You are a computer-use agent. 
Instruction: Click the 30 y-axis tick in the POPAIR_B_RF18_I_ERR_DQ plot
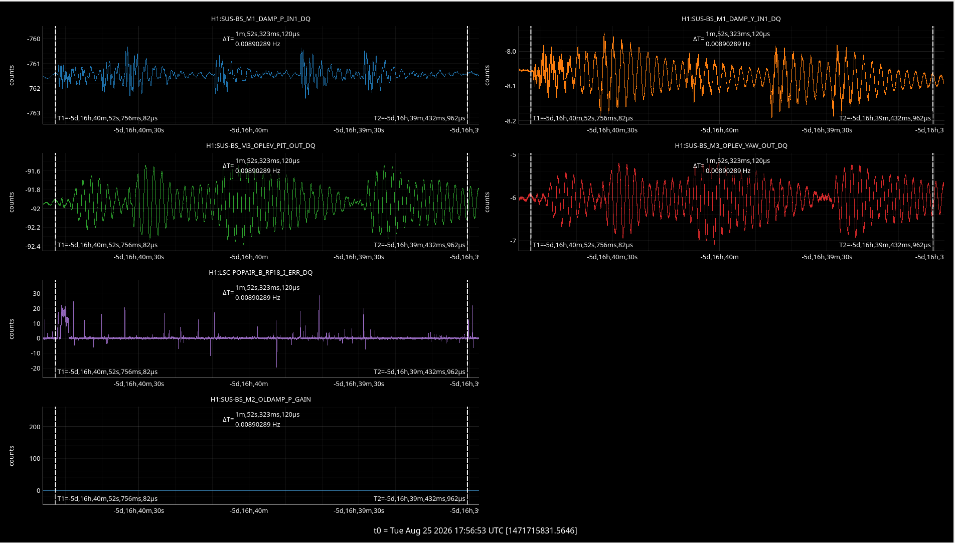37,294
